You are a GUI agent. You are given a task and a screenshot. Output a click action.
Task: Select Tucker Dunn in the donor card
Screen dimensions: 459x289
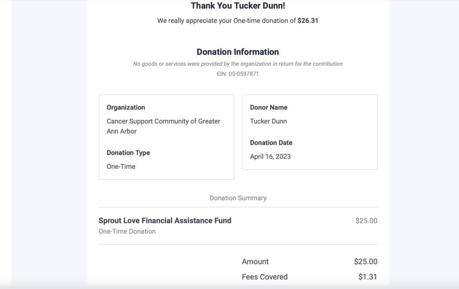click(269, 121)
